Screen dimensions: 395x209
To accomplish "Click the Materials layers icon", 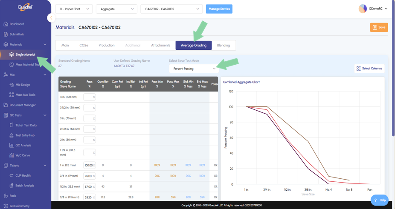I will click(x=6, y=45).
